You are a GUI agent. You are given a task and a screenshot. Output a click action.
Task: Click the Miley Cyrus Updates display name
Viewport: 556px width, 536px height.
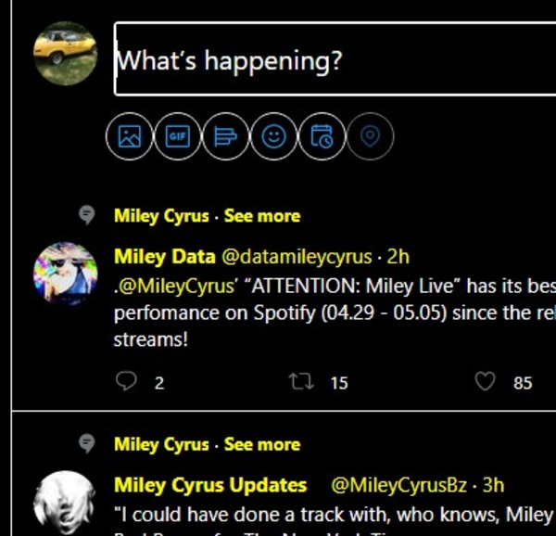(210, 485)
